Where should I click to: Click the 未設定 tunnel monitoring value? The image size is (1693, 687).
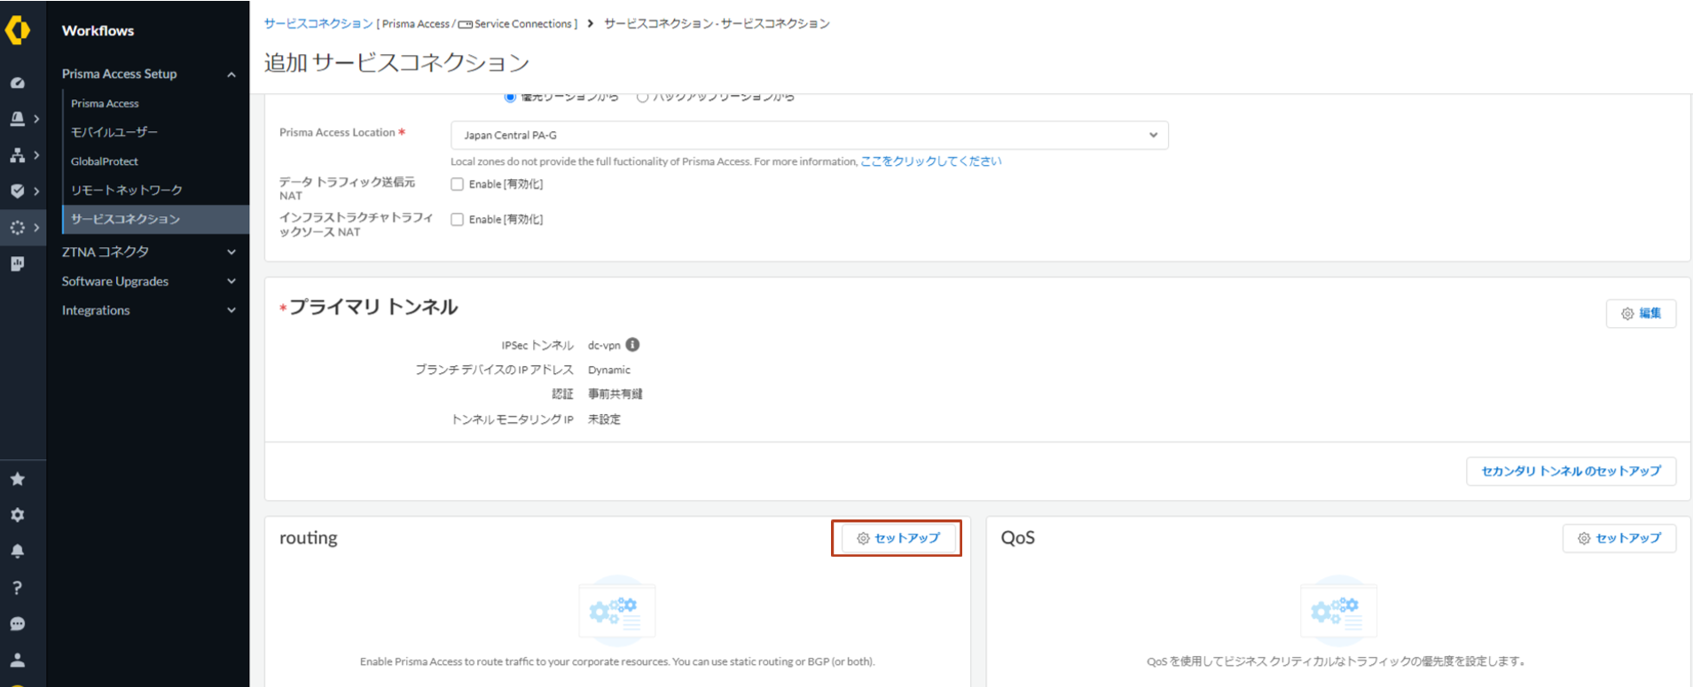pyautogui.click(x=604, y=419)
